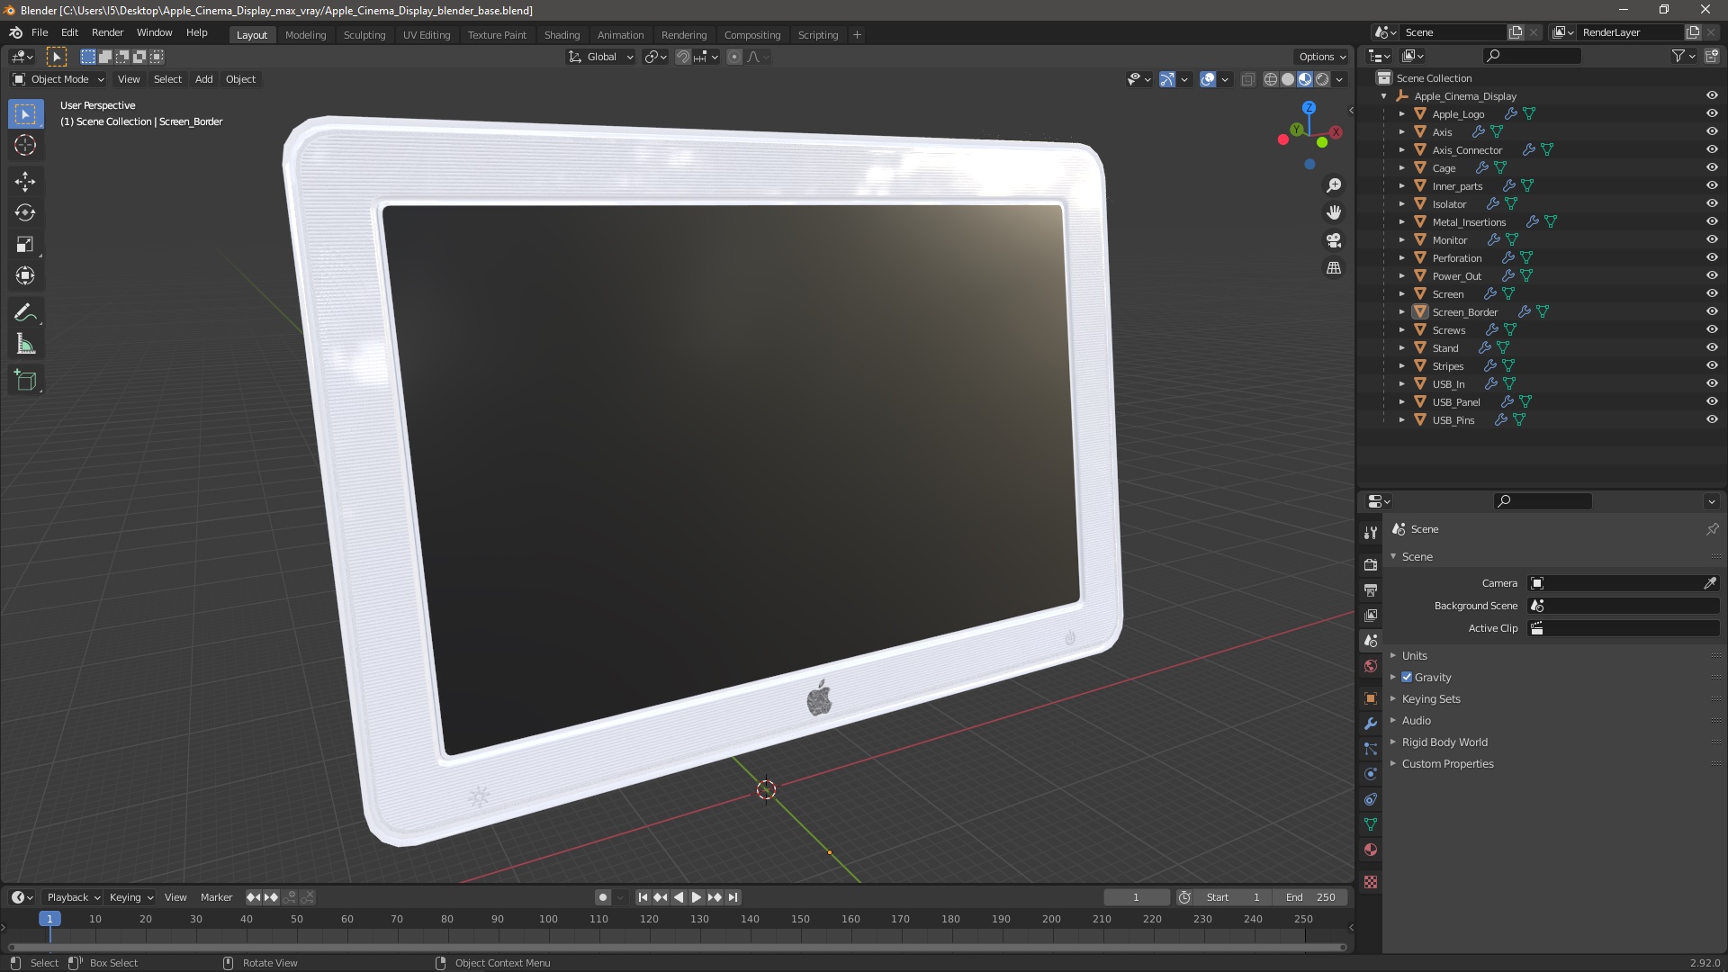Open Modifier properties wrench tab
Viewport: 1728px width, 972px height.
1371,724
